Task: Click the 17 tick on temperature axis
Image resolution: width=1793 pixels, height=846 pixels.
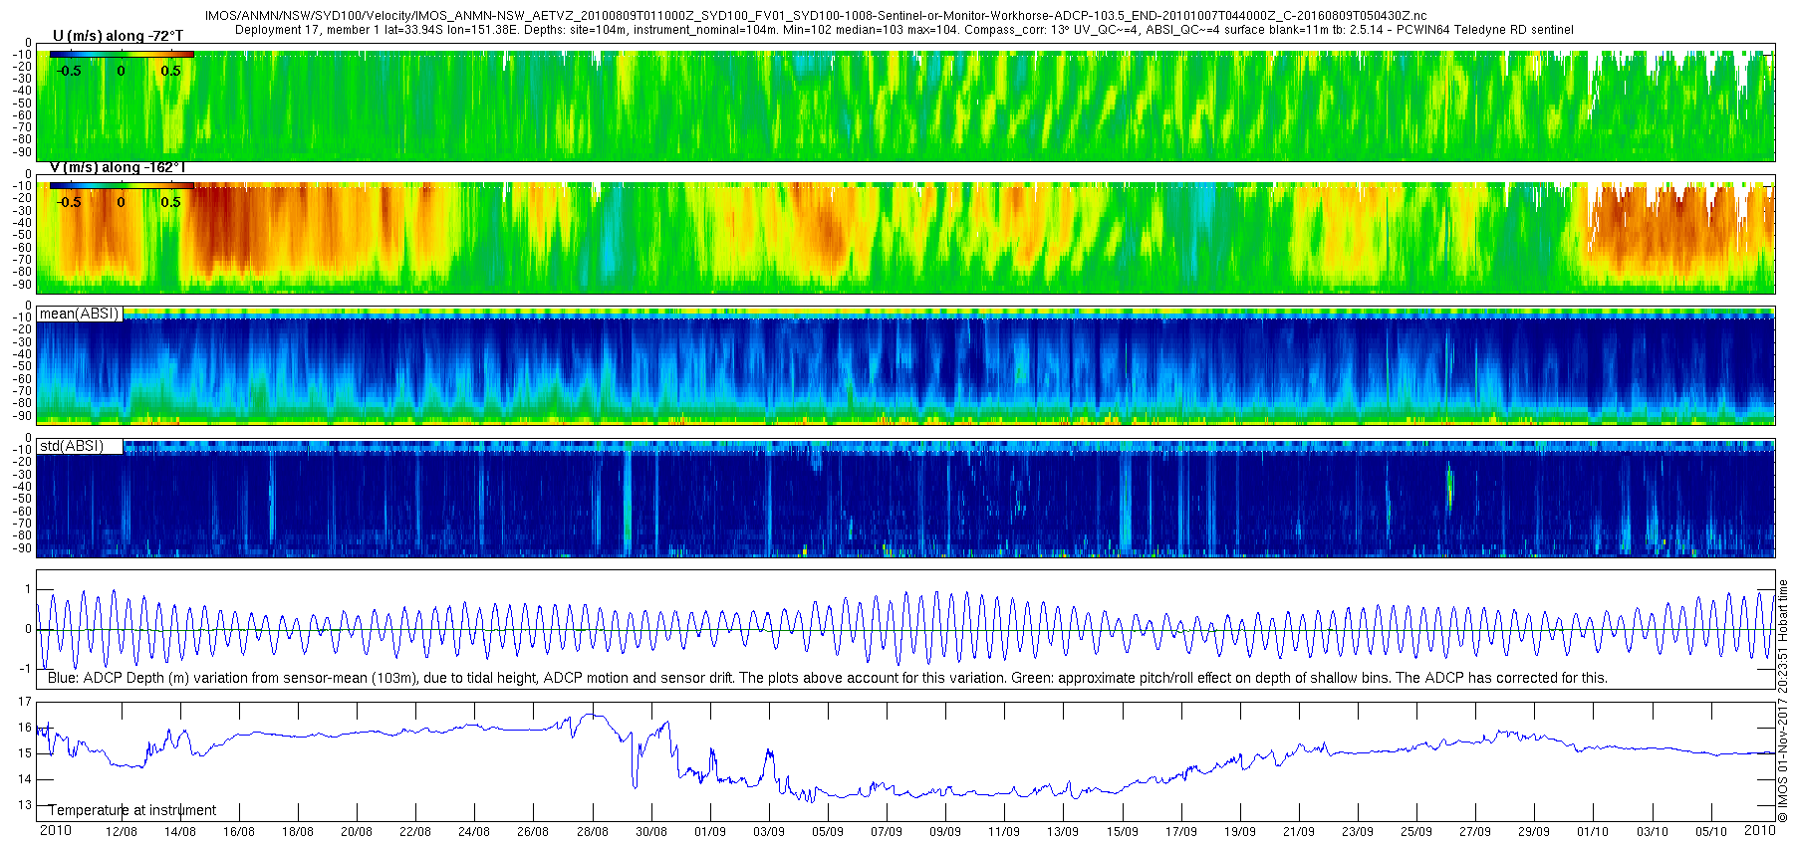Action: pyautogui.click(x=25, y=702)
